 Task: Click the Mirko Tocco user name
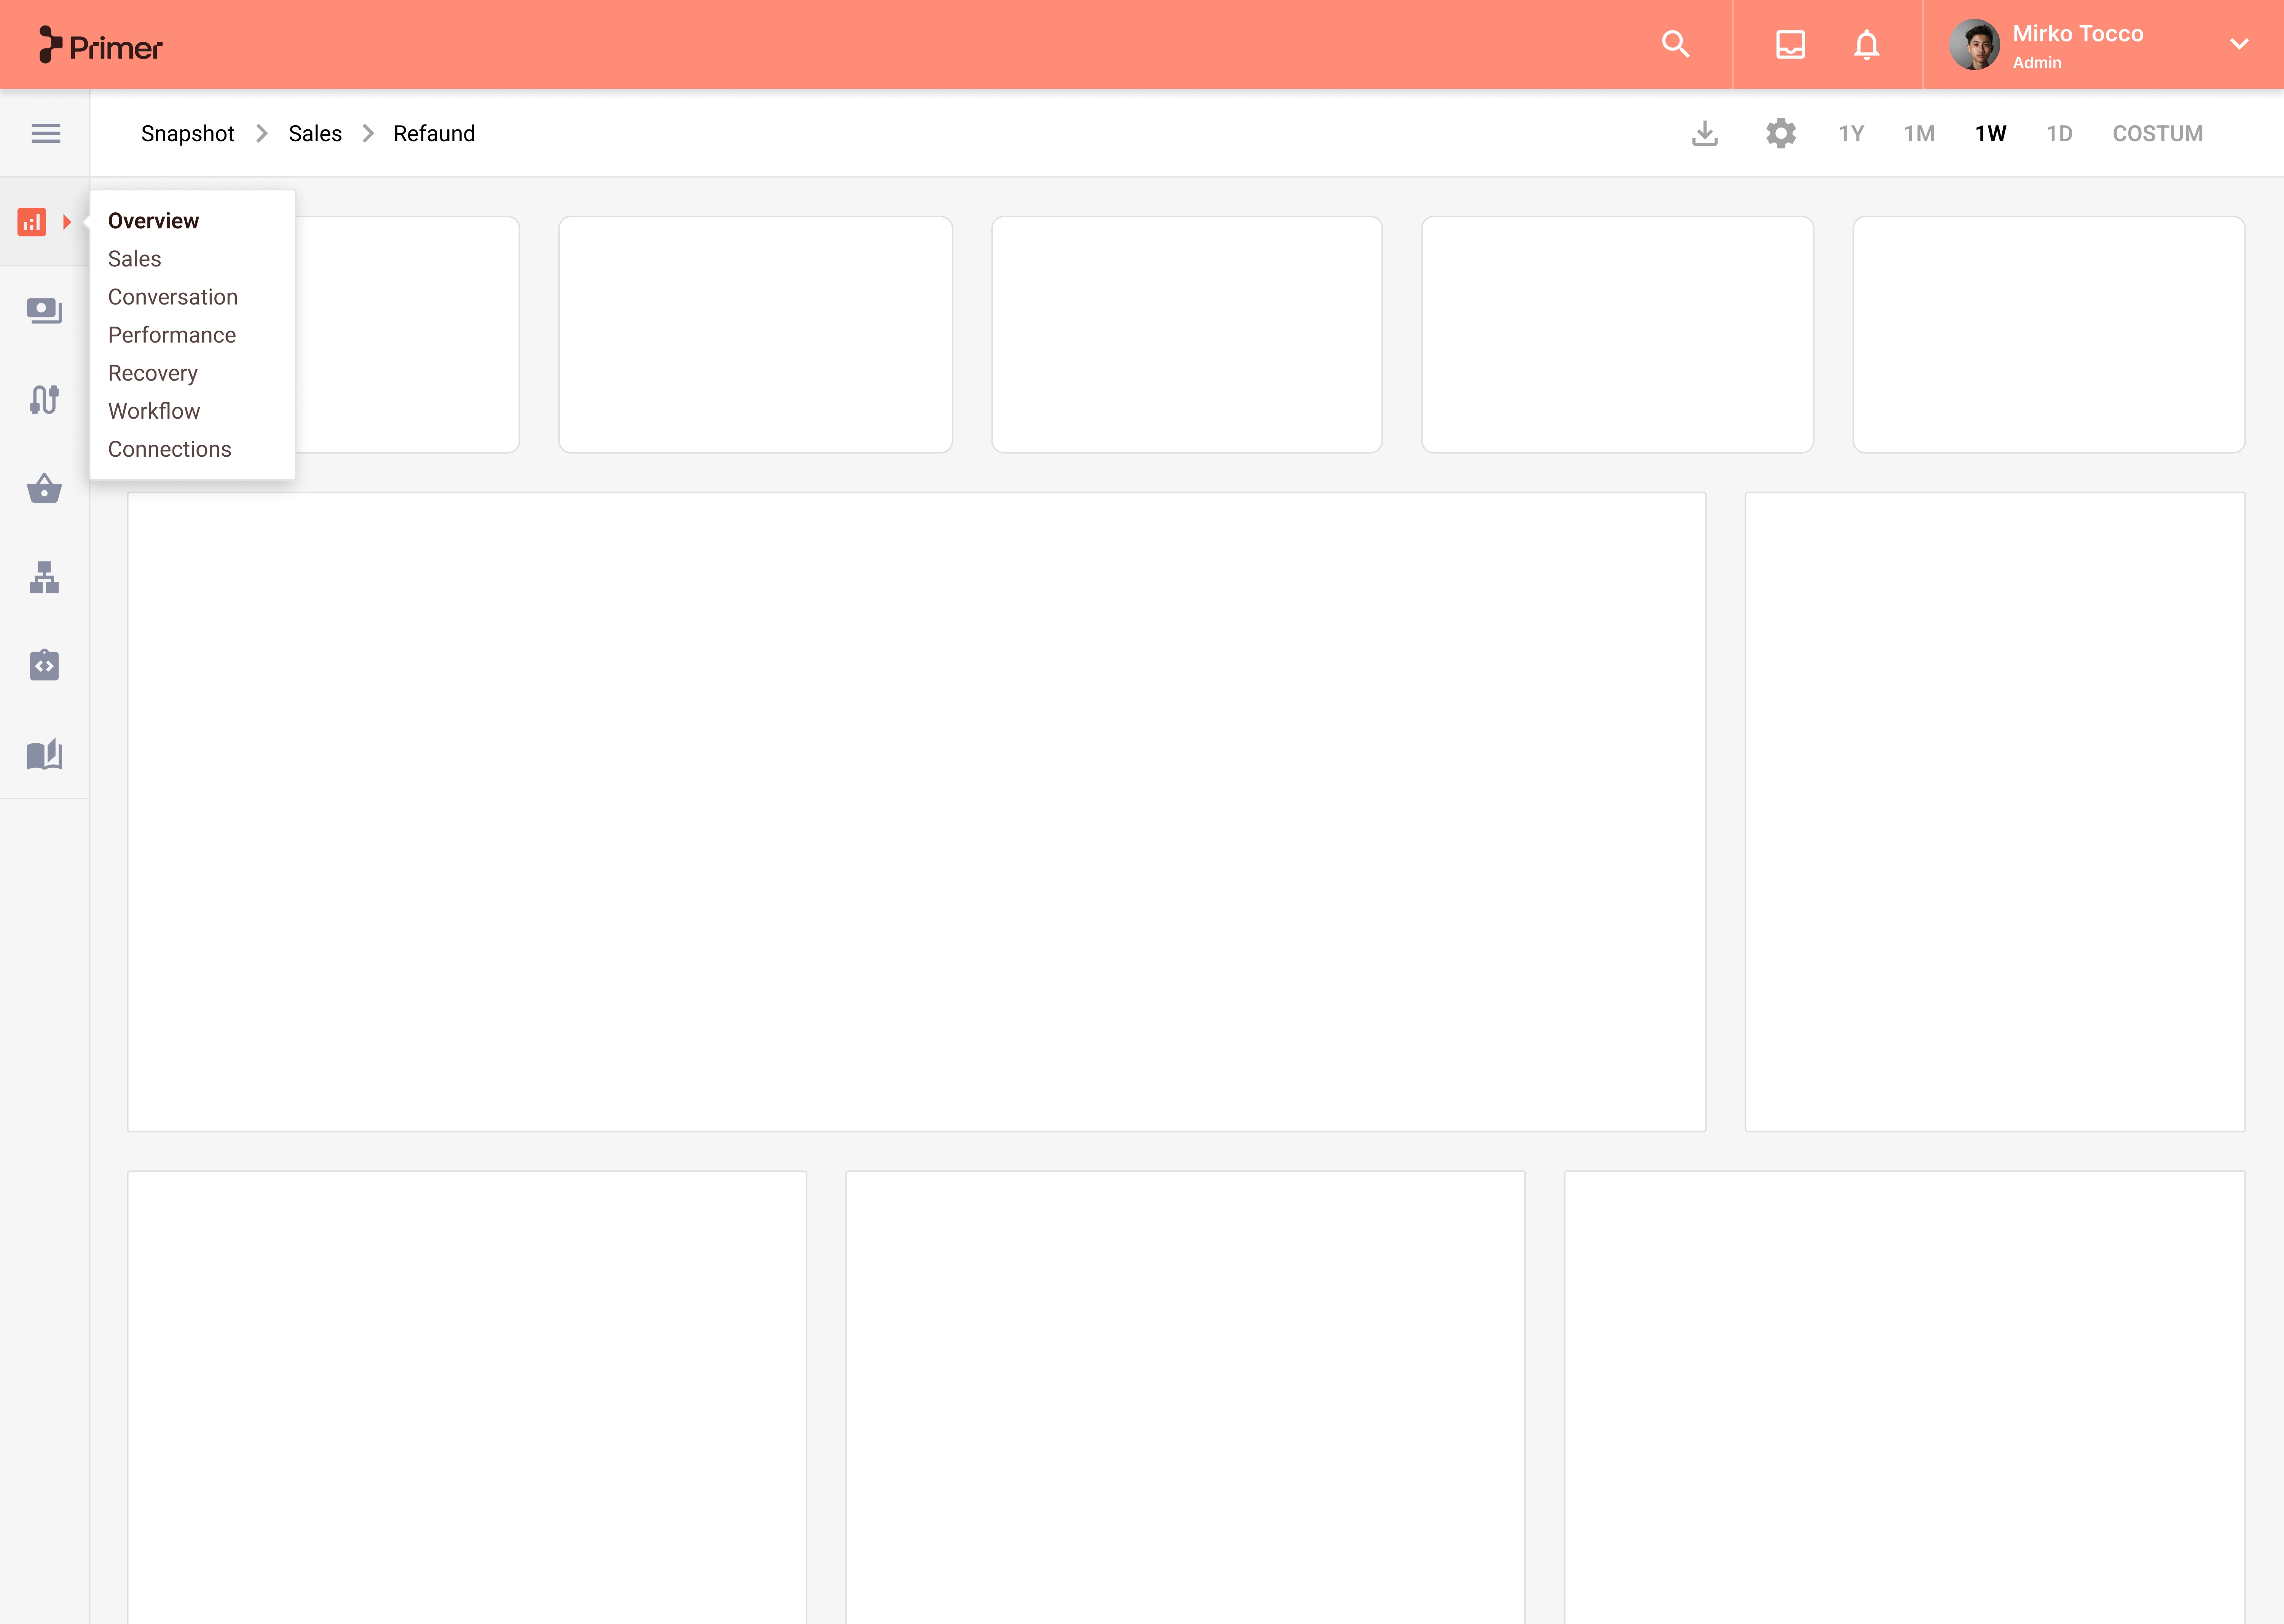click(2078, 33)
